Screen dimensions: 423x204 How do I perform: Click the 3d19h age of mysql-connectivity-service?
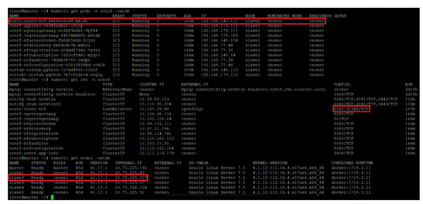pos(411,90)
